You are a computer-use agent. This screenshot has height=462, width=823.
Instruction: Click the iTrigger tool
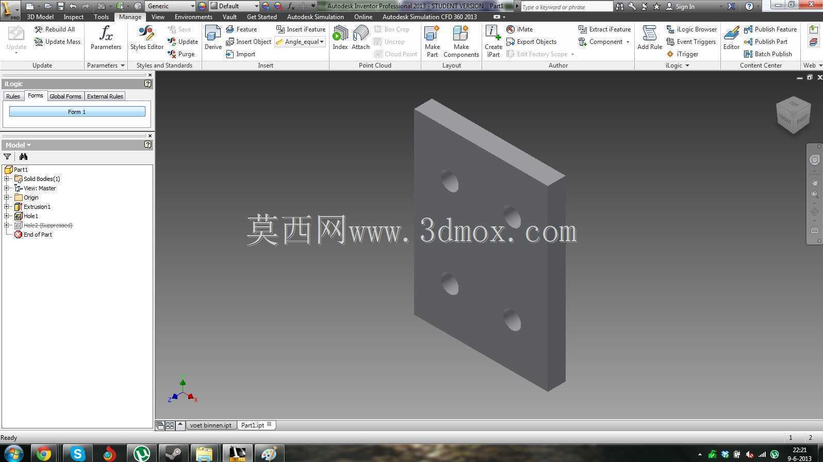point(682,54)
